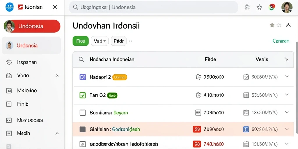Viewport: 298px width, 149px height.
Task: Close the Igonisn tab
Action: click(55, 7)
